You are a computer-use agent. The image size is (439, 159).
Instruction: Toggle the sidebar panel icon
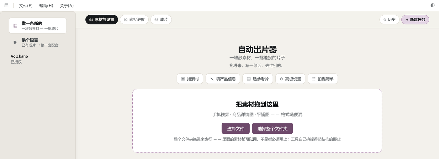[6, 5]
